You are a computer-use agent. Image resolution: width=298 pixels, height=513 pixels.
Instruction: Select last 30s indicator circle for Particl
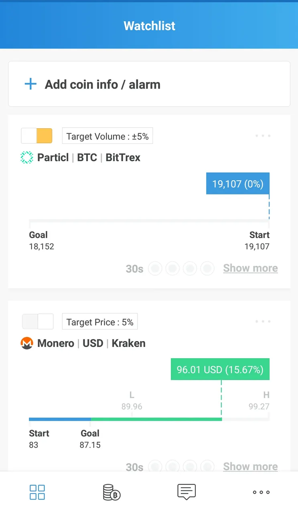(207, 268)
